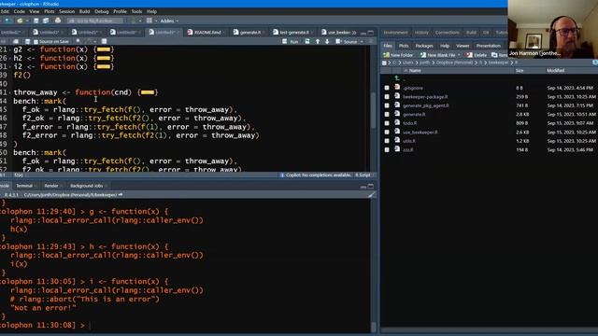
Task: Switch to the Background Jobs tab
Action: [x=87, y=186]
